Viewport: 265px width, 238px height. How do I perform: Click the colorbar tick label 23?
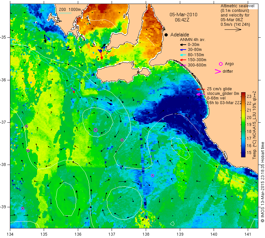(x=249, y=96)
